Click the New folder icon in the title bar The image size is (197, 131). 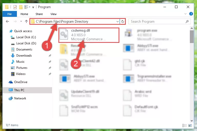tap(21, 7)
